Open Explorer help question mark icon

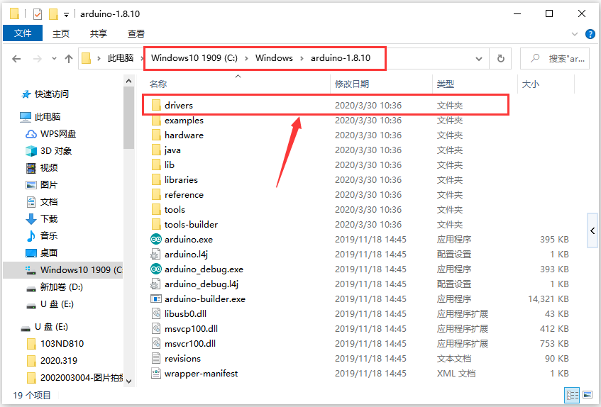[590, 34]
